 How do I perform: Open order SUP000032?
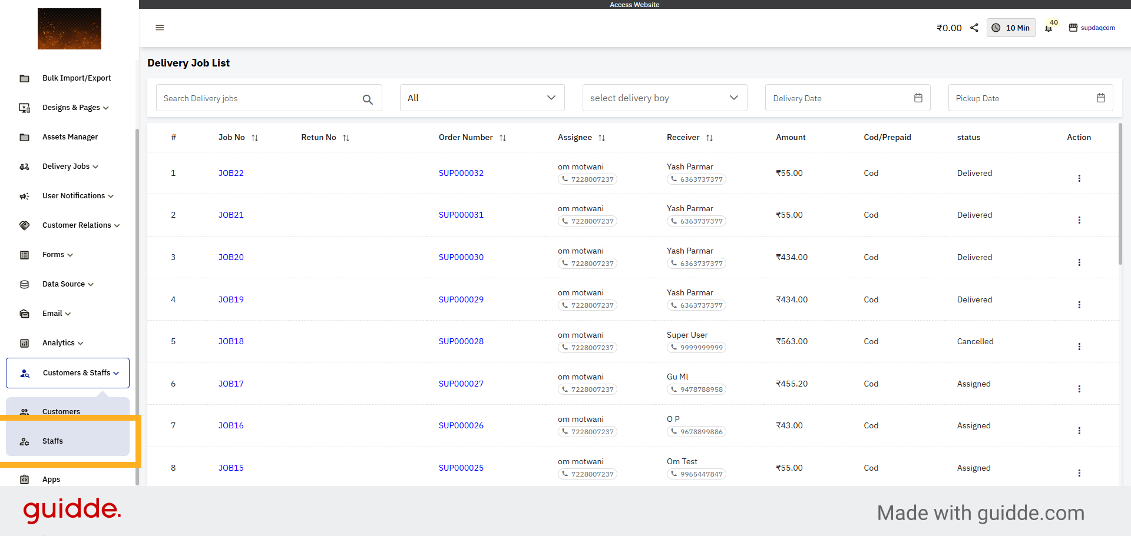coord(461,173)
